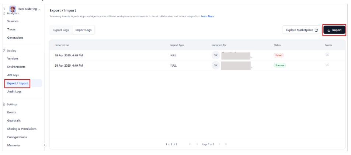The height and width of the screenshot is (155, 351).
Task: Click the 1 to 2 of 2 count
Action: 171,144
